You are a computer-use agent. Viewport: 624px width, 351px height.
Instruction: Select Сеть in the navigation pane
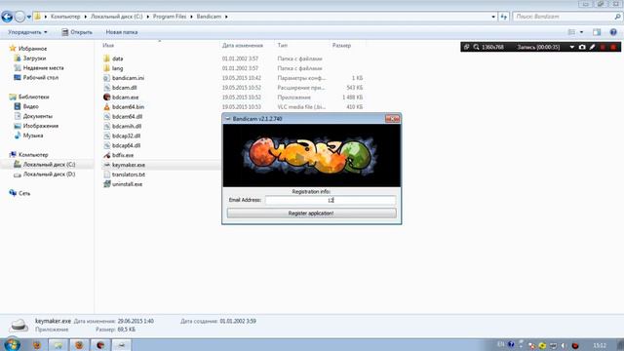24,193
